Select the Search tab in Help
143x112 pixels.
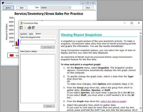(x=38, y=34)
